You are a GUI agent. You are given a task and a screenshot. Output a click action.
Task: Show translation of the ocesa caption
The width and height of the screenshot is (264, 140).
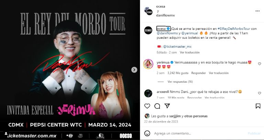[190, 52]
